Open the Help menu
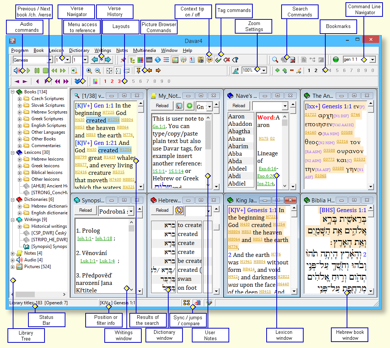390x348 pixels. pyautogui.click(x=187, y=50)
